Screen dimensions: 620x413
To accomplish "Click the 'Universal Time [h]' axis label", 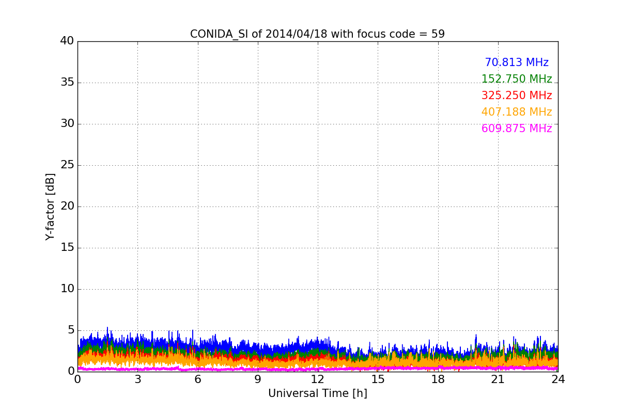I will [318, 393].
